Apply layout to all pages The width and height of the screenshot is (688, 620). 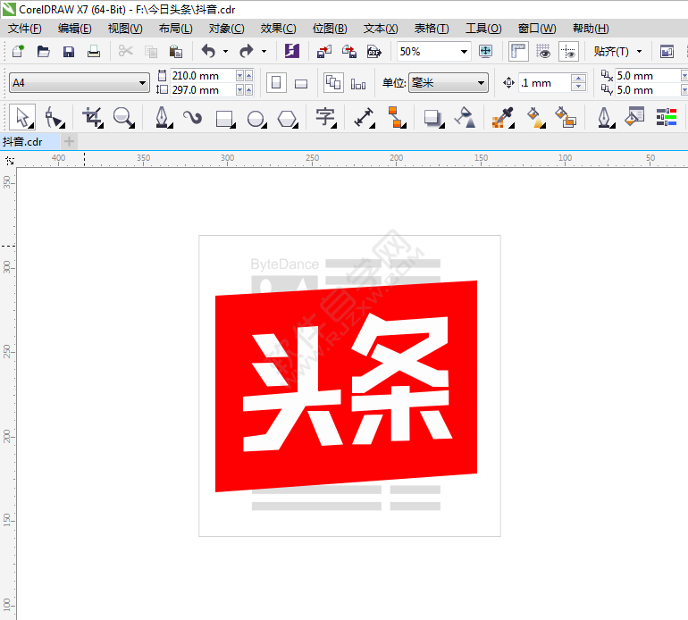(333, 82)
